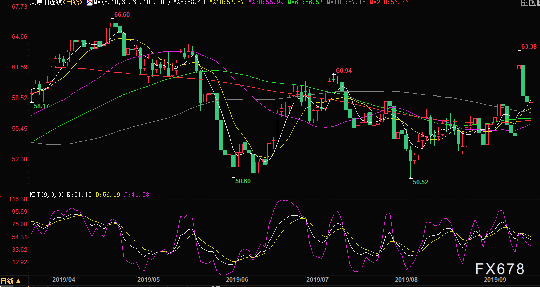The image size is (540, 287).
Task: Click the 66.60 high price marker
Action: pos(122,15)
